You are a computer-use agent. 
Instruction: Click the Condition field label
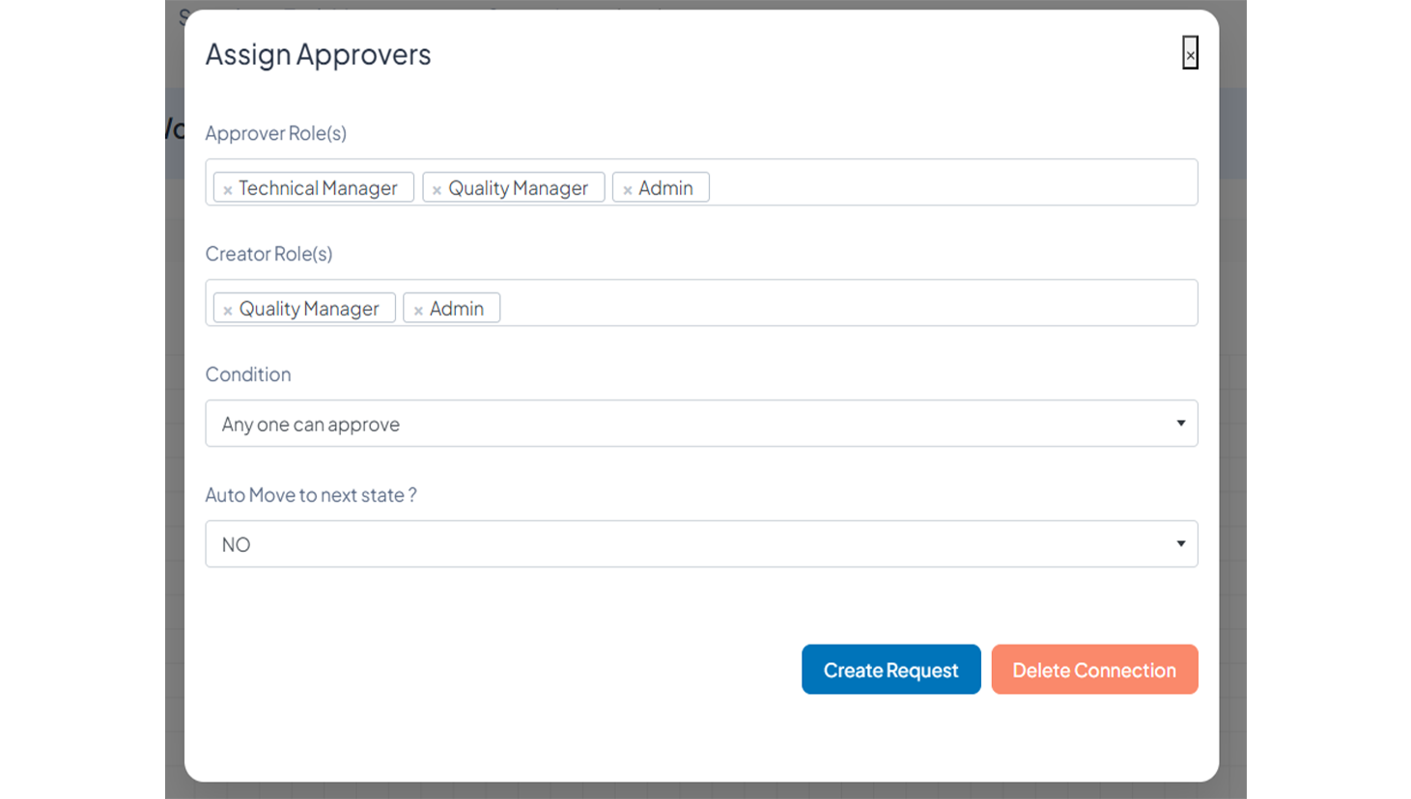248,374
